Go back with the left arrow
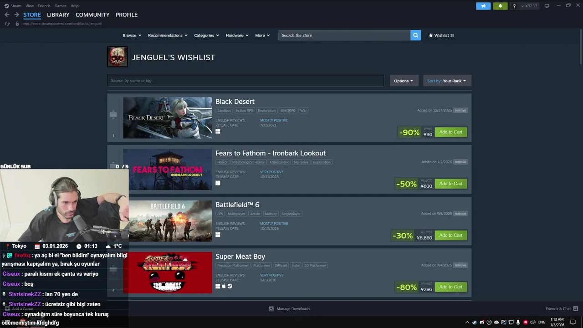 pyautogui.click(x=7, y=15)
